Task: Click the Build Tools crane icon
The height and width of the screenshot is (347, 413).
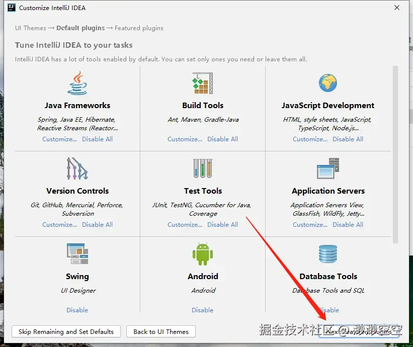Action: (x=203, y=83)
